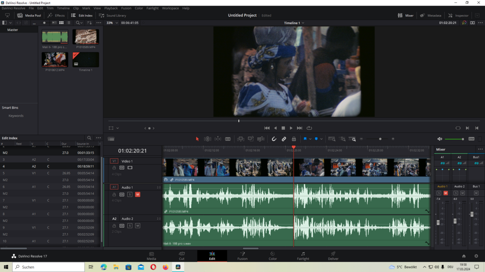Click the Loop playback icon
Screen dimensions: 485x272
[309, 128]
